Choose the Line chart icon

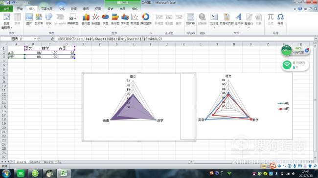pyautogui.click(x=96, y=20)
